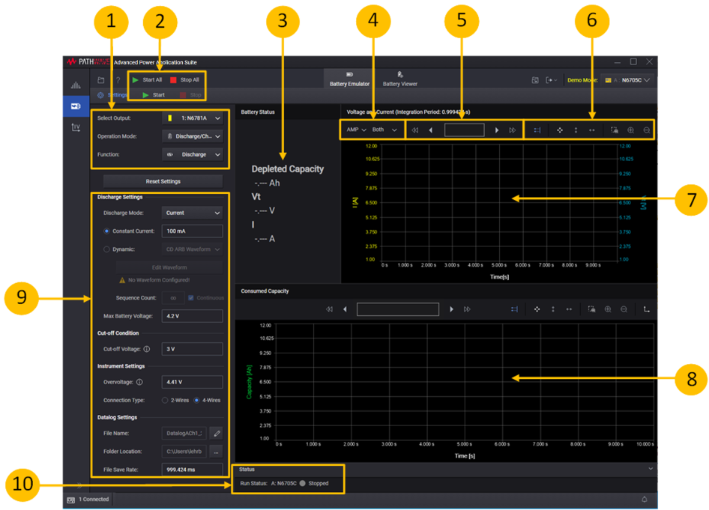Click the Reset Settings button
This screenshot has height=510, width=709.
163,181
